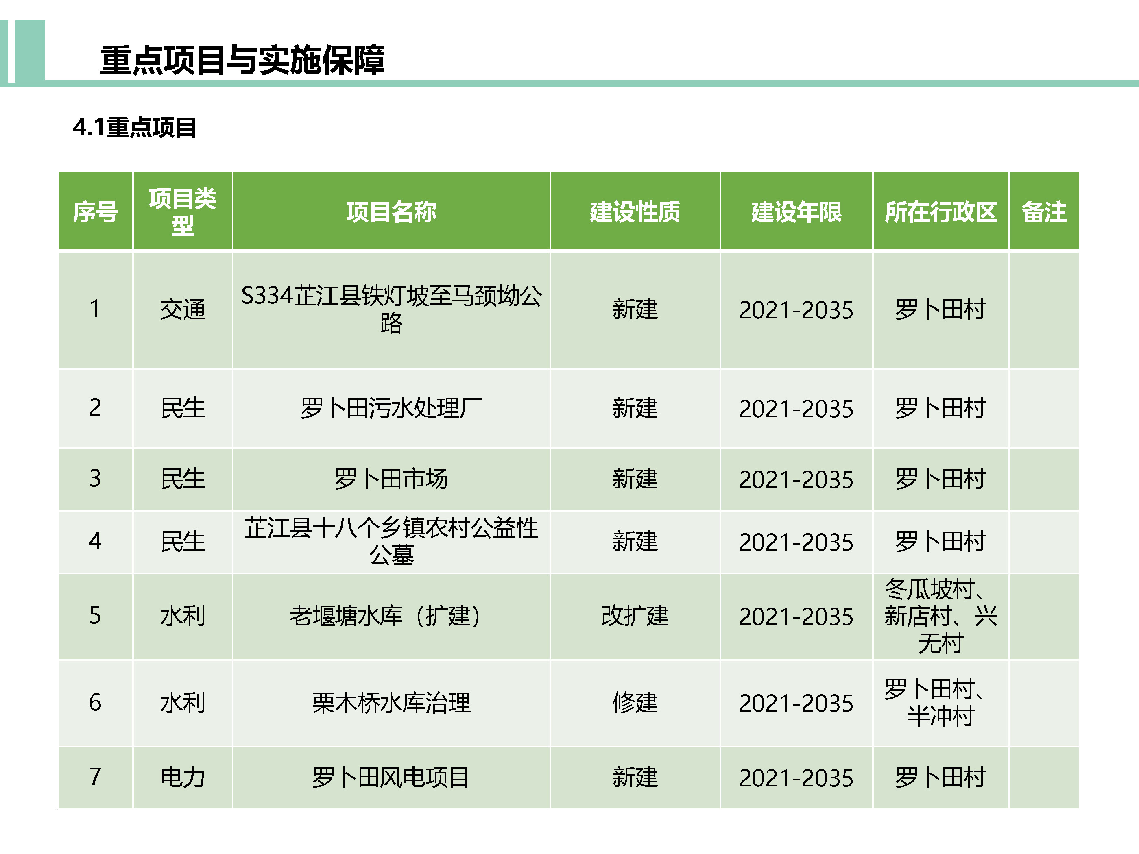
Task: Select the heading 4.1重点项目
Action: 134,127
